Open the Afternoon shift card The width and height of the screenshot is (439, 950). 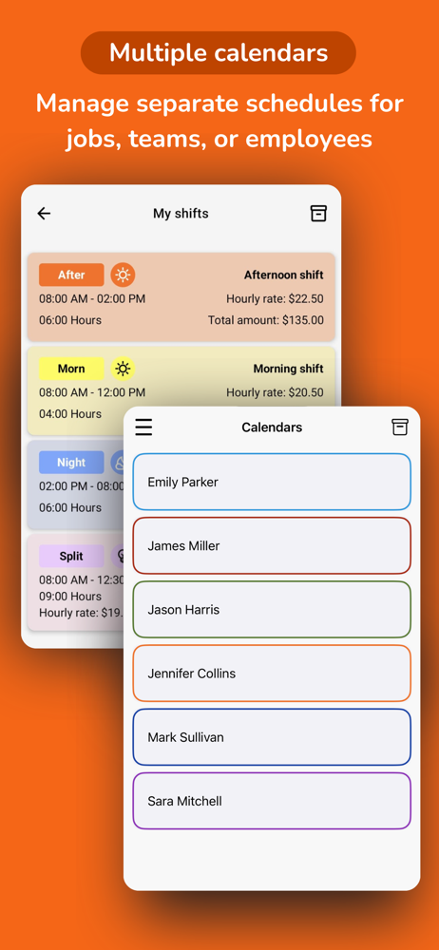(x=181, y=296)
